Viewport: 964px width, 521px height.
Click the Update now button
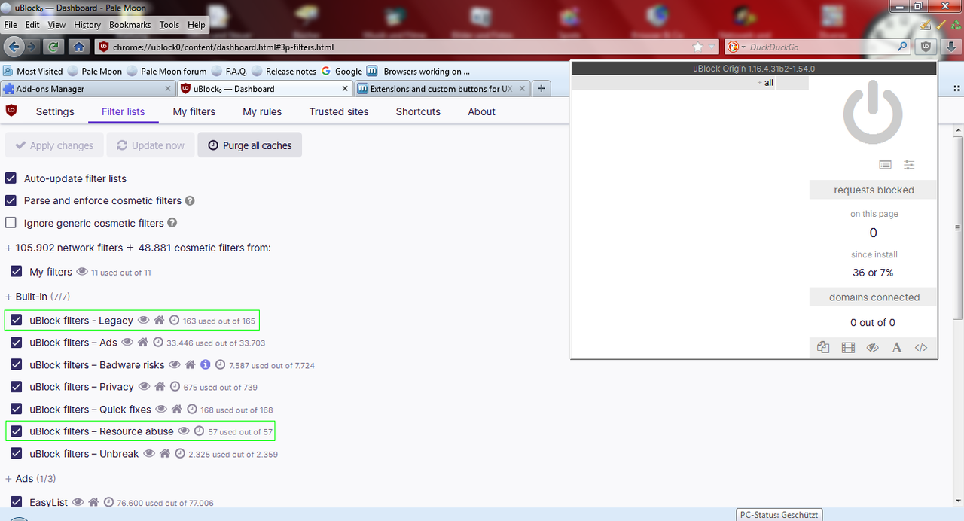point(150,145)
